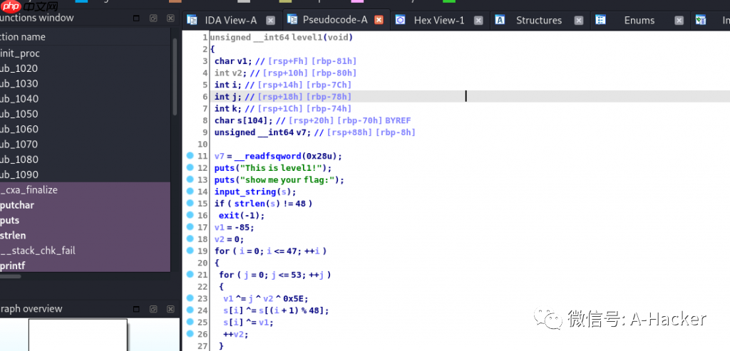
Task: Select function sub_1020 in the list
Action: pos(86,68)
